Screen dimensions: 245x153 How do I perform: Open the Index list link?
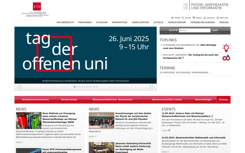197,18
